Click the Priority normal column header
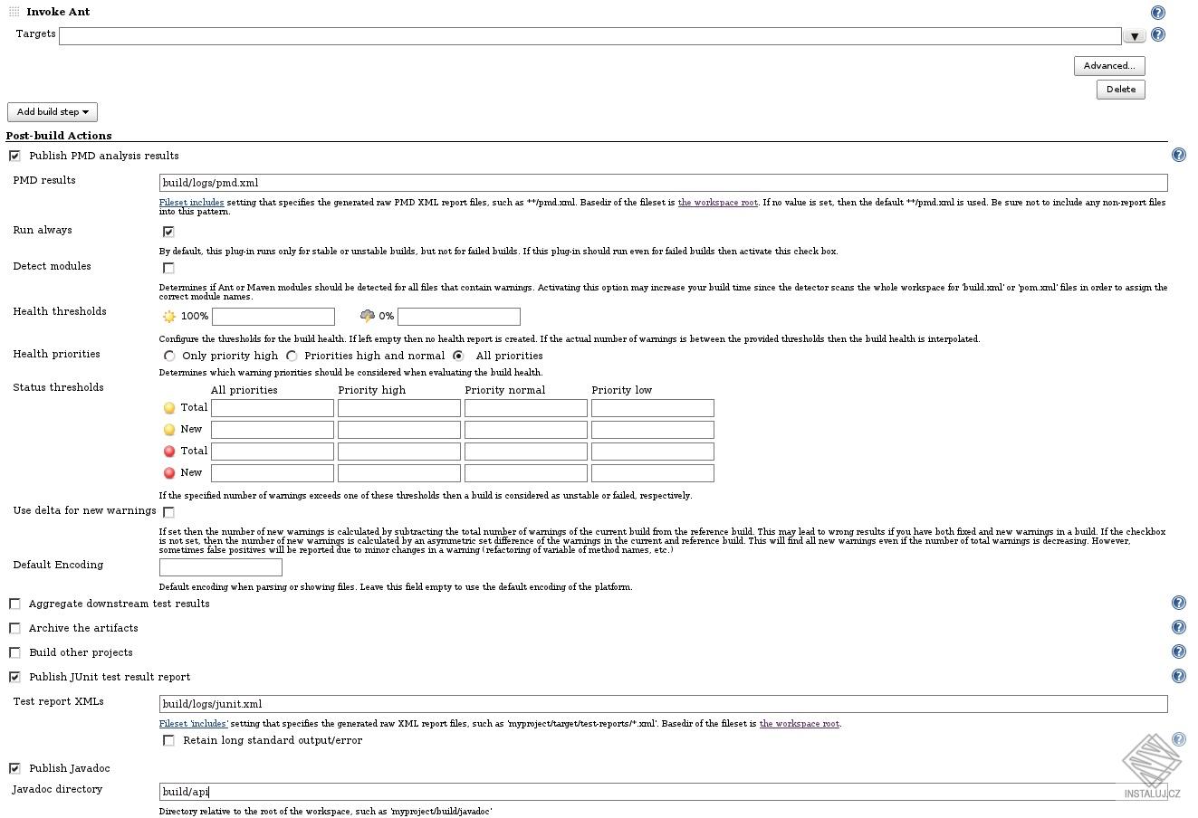 click(505, 390)
